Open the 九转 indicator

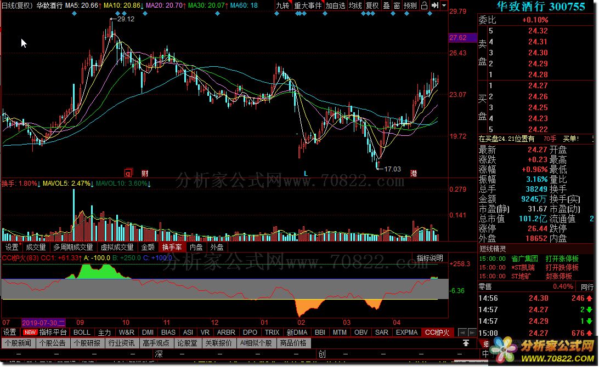pos(282,5)
